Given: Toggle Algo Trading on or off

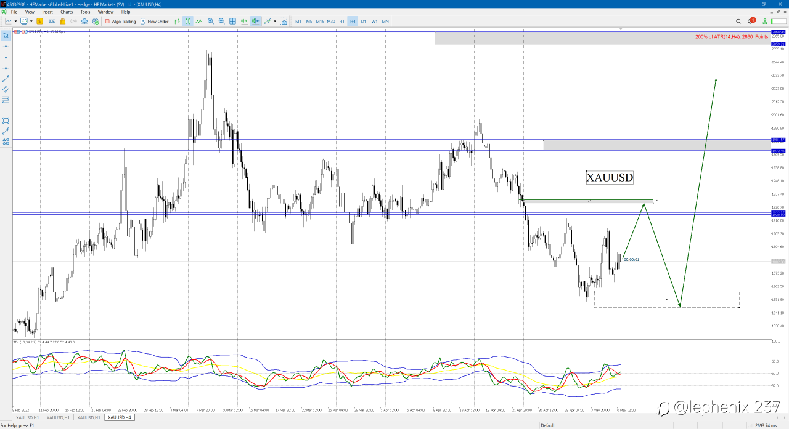Looking at the screenshot, I should click(120, 21).
